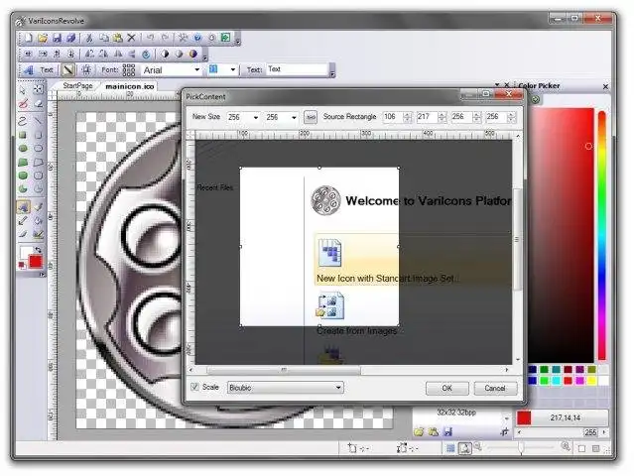Click the Paste clipboard icon in top toolbar

pyautogui.click(x=118, y=38)
